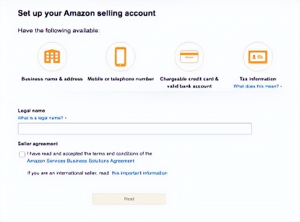Click the 'Legal name' field label
The height and width of the screenshot is (222, 300).
tap(31, 111)
